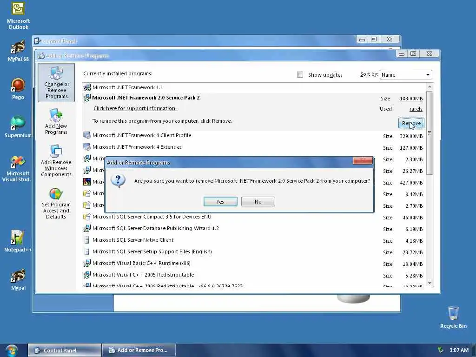Select Microsoft Visual C++ 2005 Redistributable row
The image size is (476, 357).
click(x=254, y=275)
